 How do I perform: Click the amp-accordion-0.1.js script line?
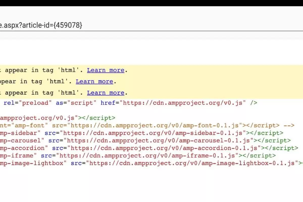coord(149,148)
